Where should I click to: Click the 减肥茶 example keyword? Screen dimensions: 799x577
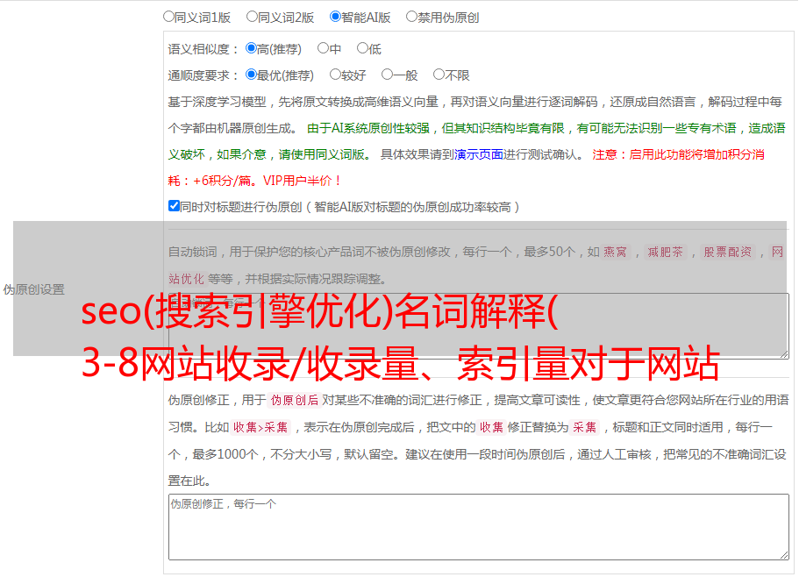point(665,252)
